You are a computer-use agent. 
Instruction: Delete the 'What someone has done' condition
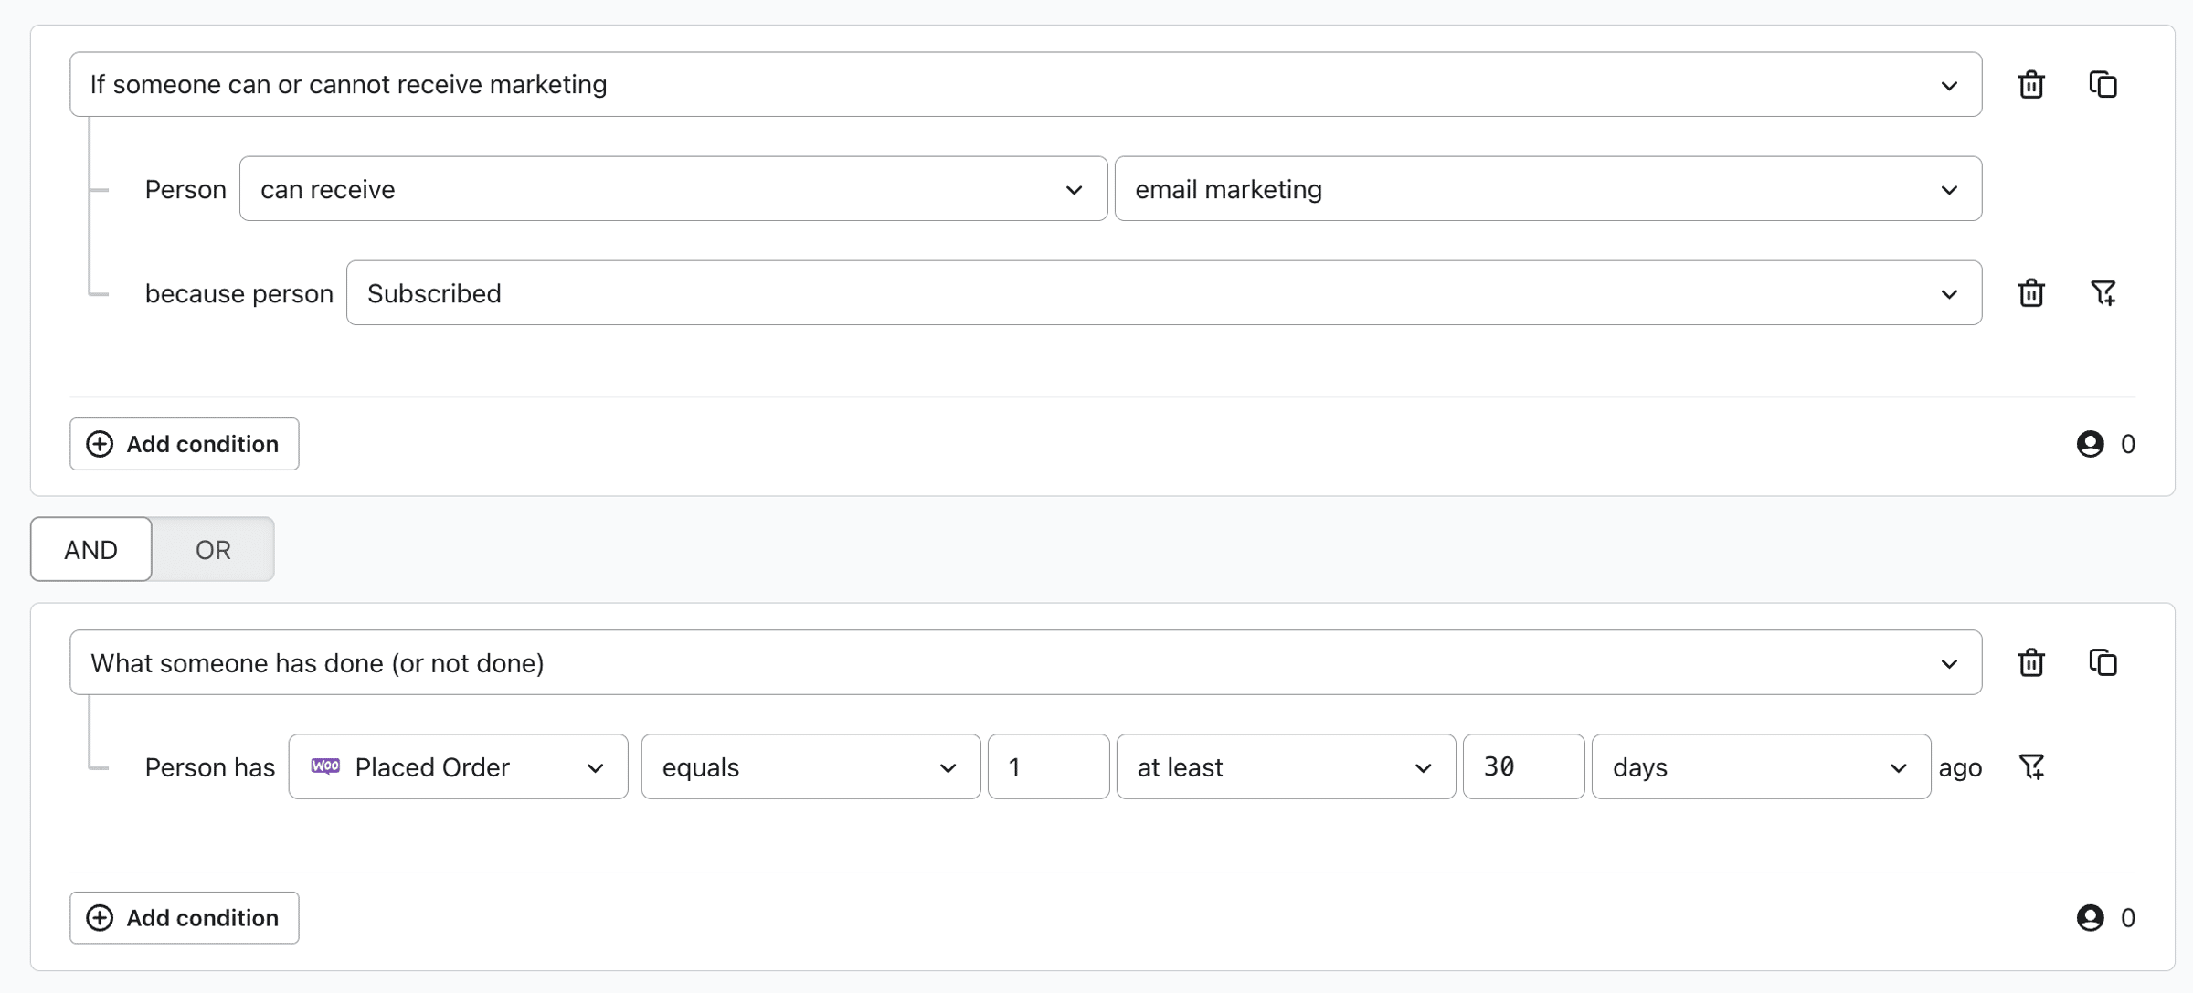2030,662
